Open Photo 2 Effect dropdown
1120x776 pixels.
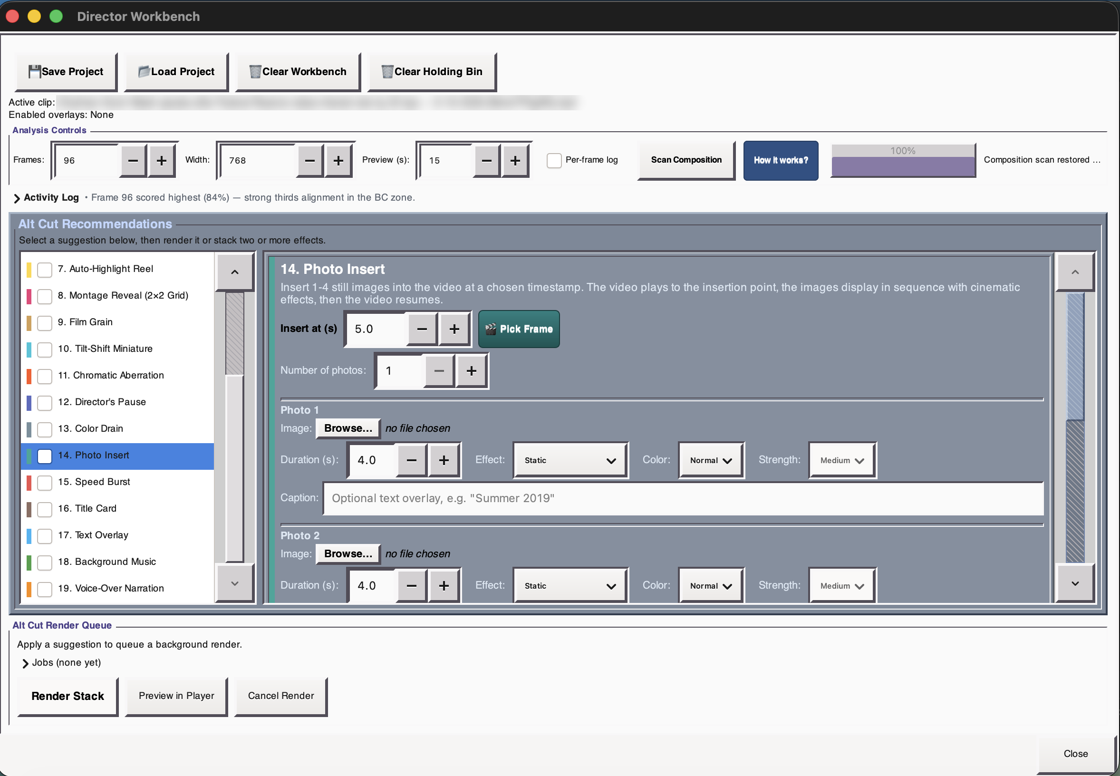(570, 586)
